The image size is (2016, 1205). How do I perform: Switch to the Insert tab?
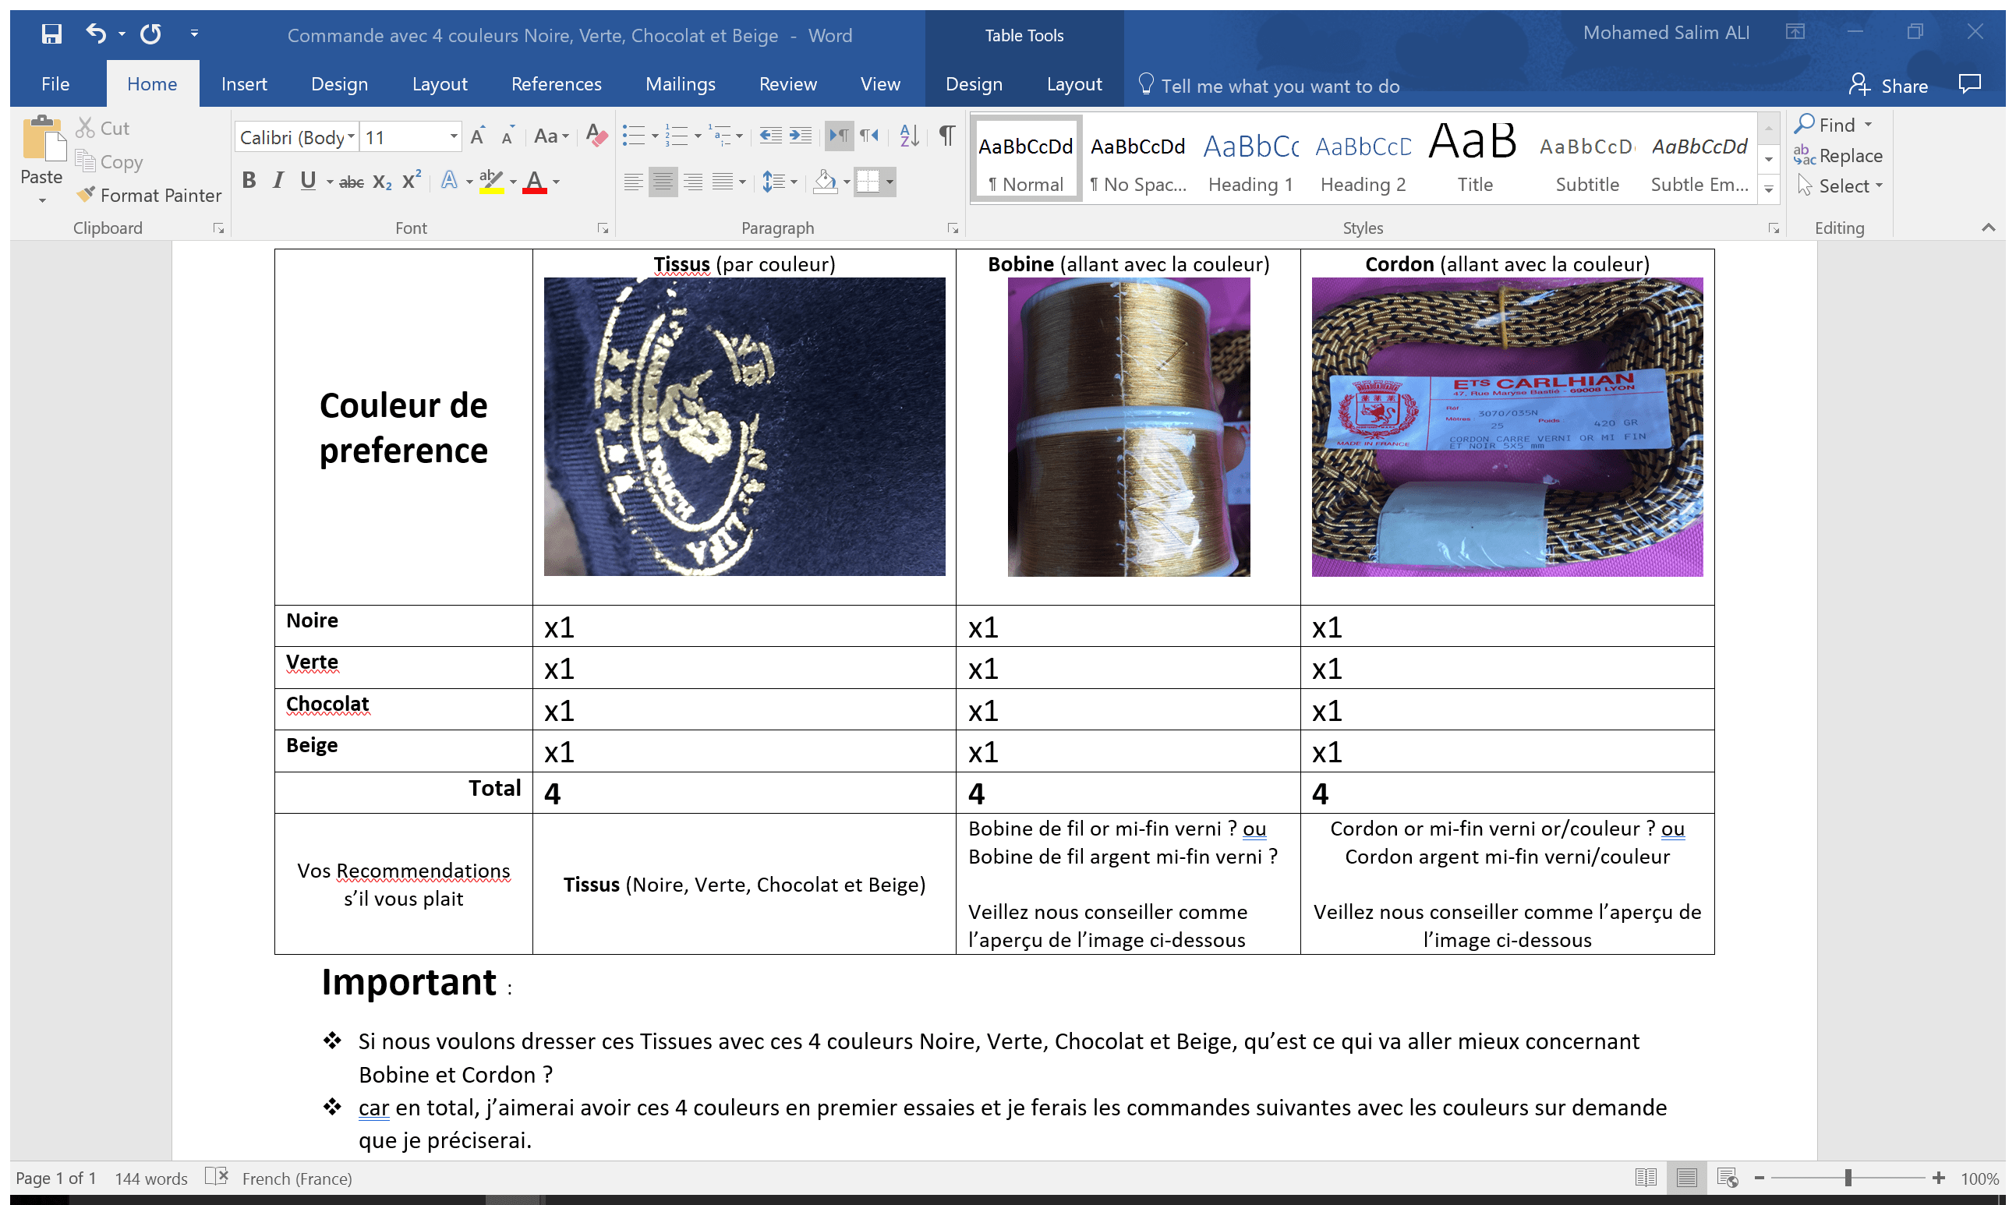(x=243, y=84)
